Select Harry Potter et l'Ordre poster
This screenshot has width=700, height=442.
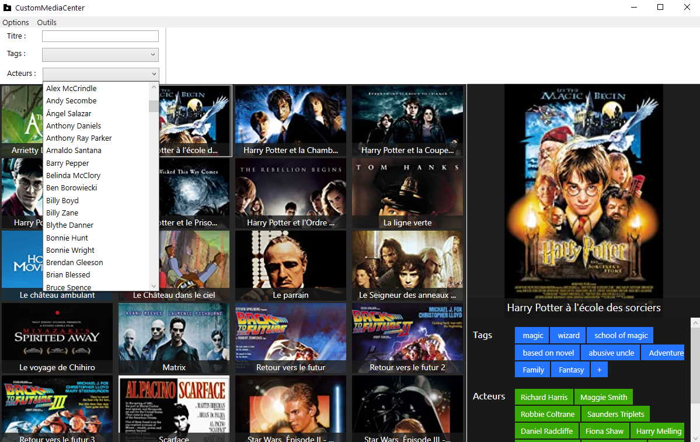[x=291, y=193]
